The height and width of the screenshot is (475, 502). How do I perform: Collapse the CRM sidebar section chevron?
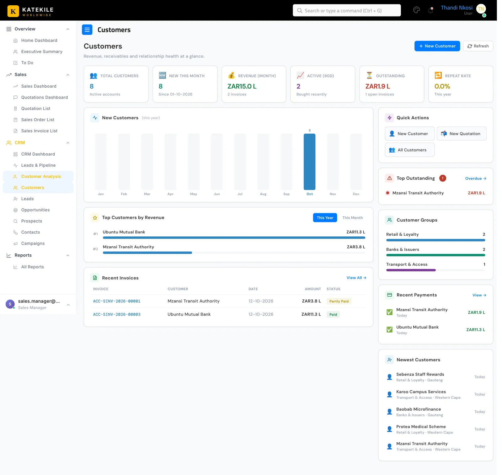(x=68, y=143)
